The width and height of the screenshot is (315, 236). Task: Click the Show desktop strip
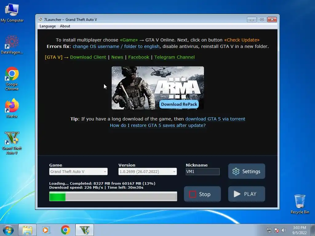[x=313, y=230]
